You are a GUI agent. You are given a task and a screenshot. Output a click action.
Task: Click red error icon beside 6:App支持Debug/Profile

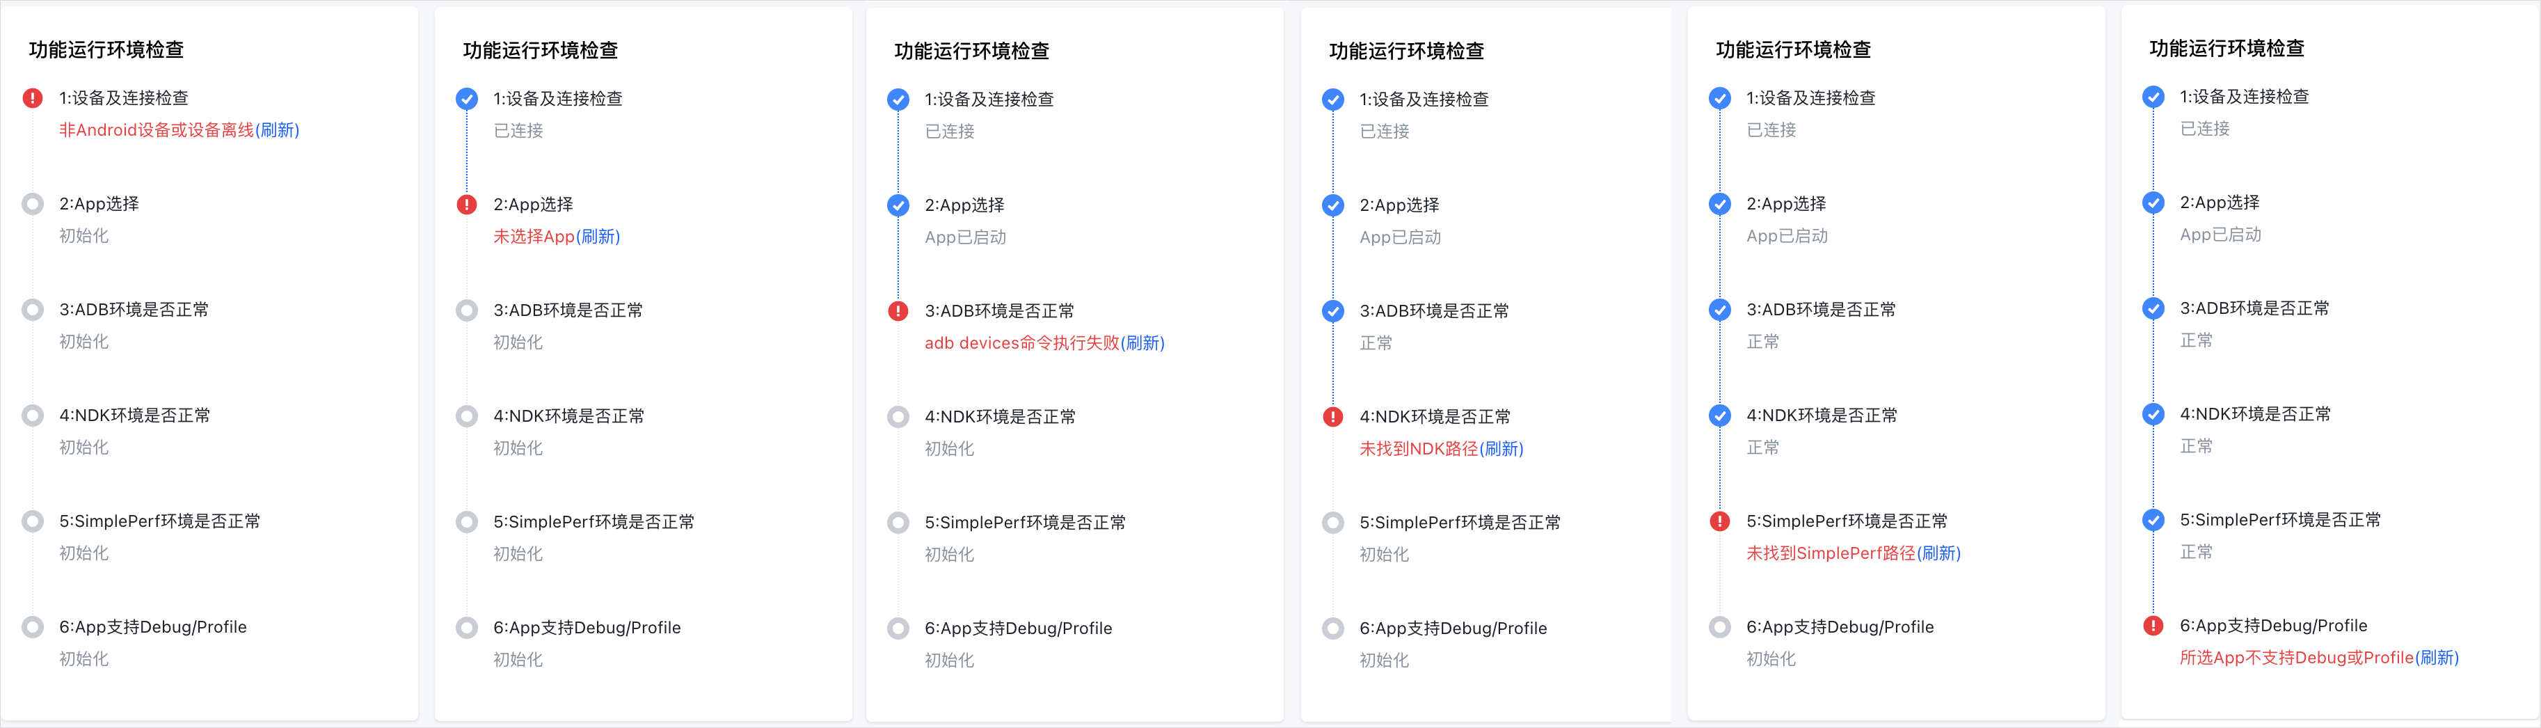(2153, 626)
